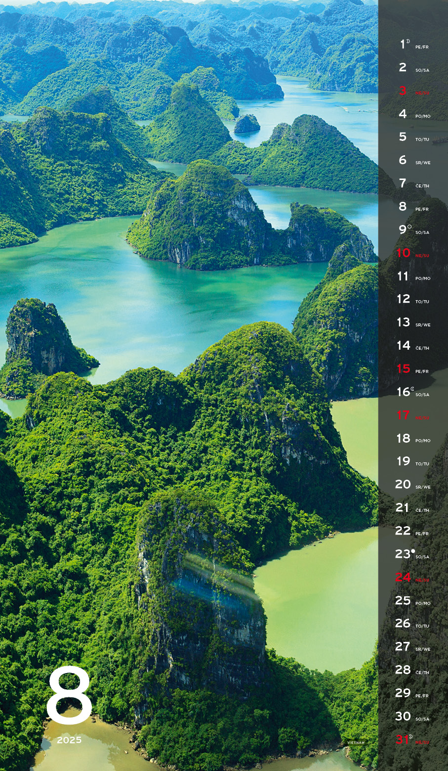Click the red Sunday date 17

point(404,415)
